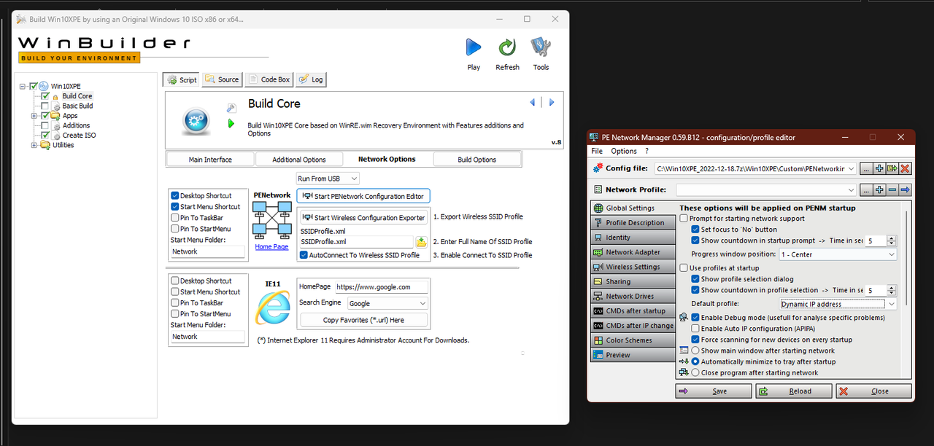The height and width of the screenshot is (446, 934).
Task: Remove network profile with the minus icon
Action: pos(892,189)
